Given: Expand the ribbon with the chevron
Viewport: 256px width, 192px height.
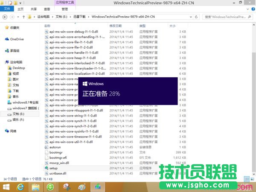Looking at the screenshot, I should point(247,9).
